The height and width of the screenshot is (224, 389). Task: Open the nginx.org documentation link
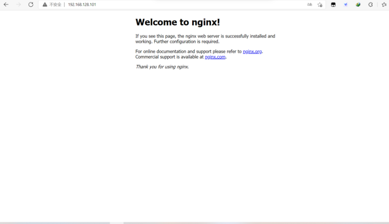tap(252, 52)
